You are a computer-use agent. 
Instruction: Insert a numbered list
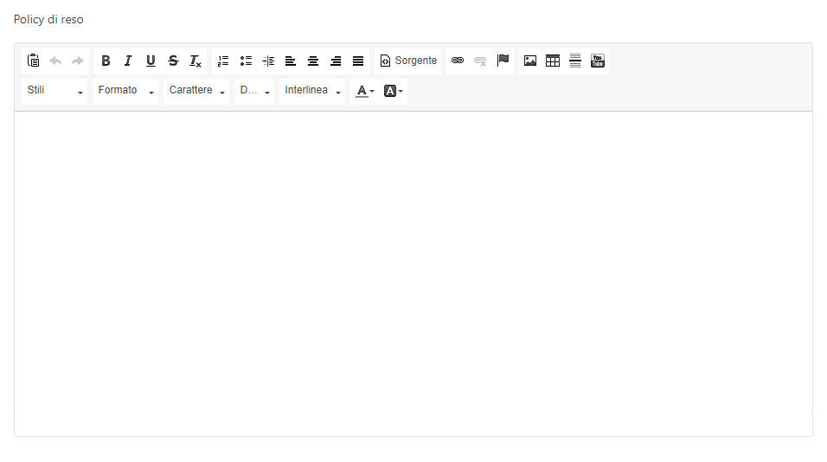pyautogui.click(x=223, y=61)
